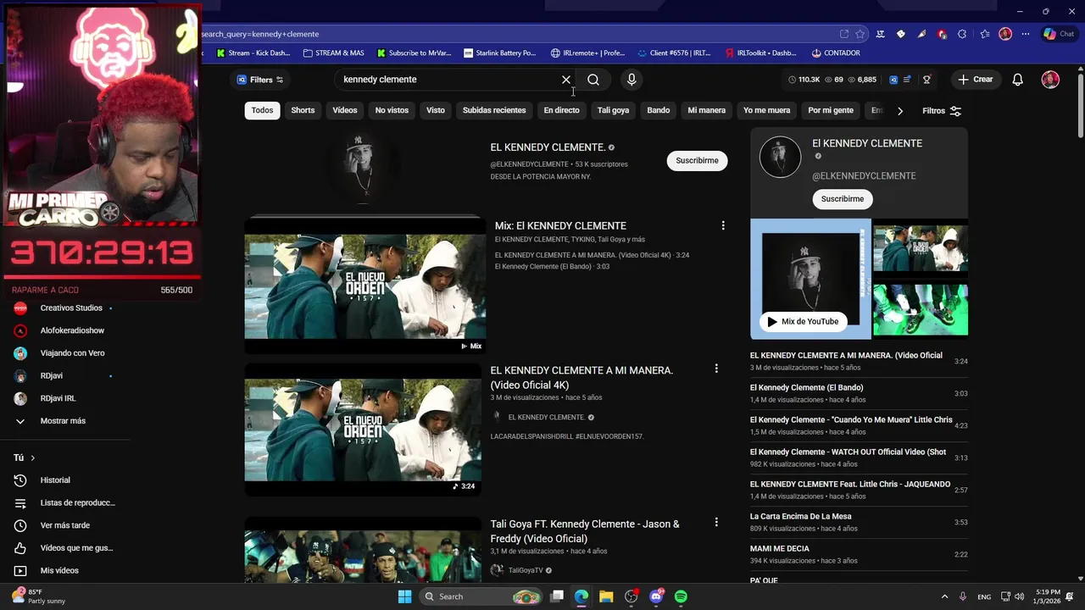Start voice search with the microphone icon
The height and width of the screenshot is (610, 1085).
pos(631,80)
